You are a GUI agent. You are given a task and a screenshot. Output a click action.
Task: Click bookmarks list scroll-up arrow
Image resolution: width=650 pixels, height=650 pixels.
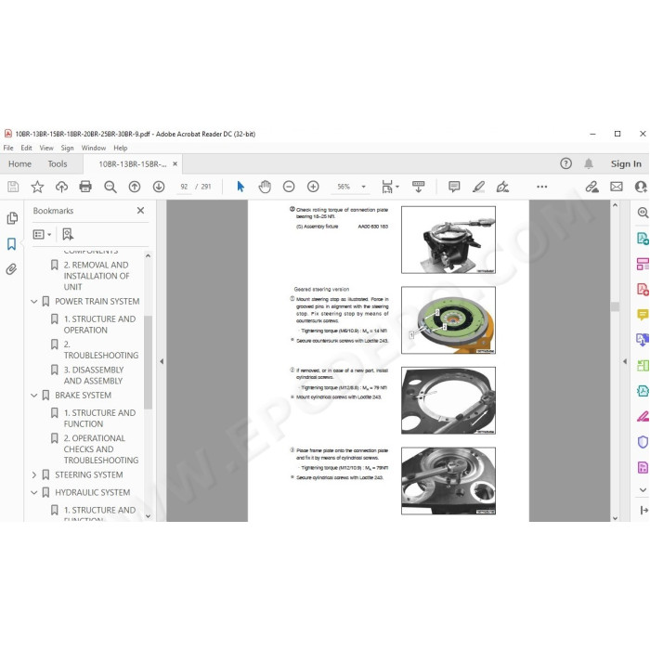coord(148,256)
